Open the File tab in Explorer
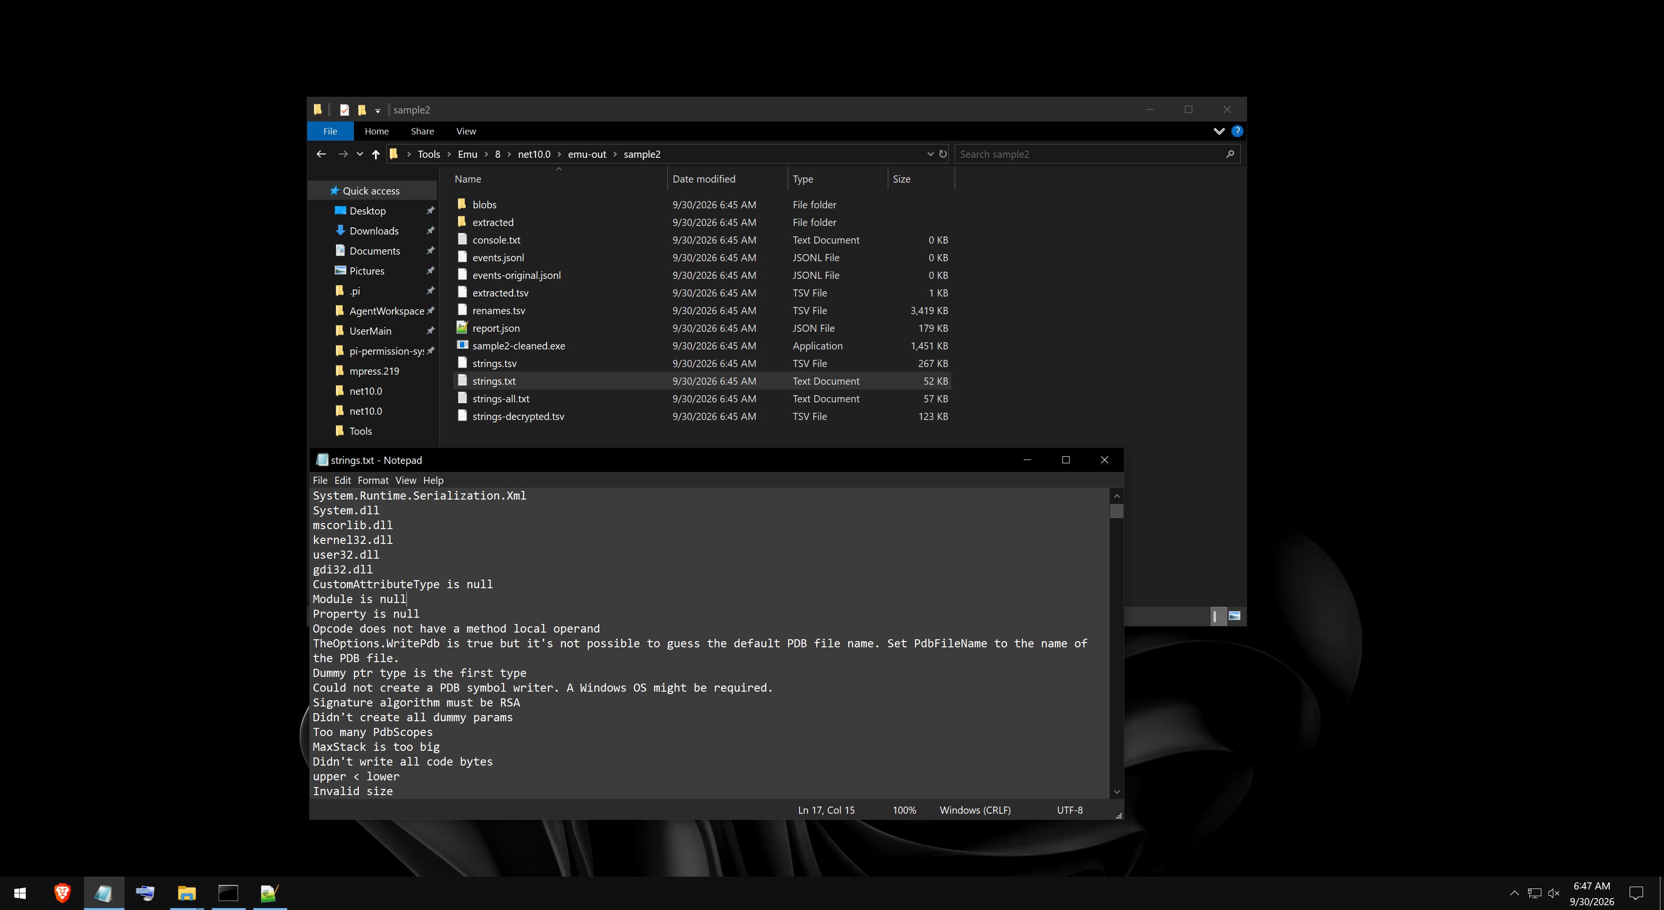 (x=330, y=131)
